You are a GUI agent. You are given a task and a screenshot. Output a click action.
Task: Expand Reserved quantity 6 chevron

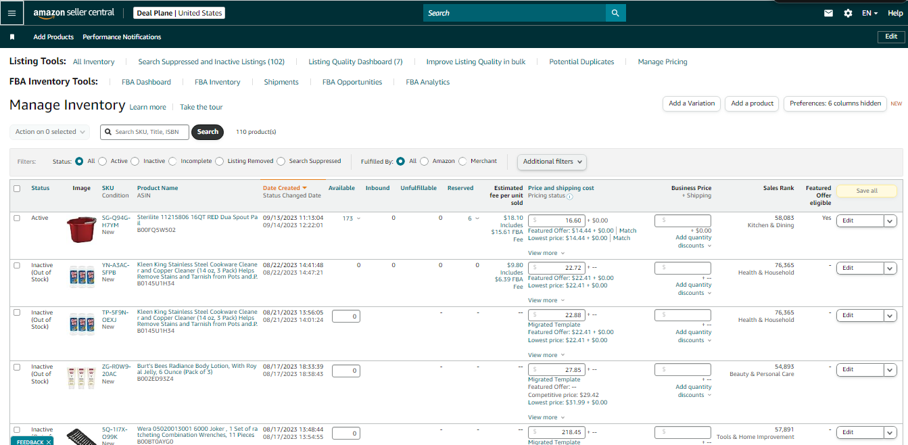[477, 218]
